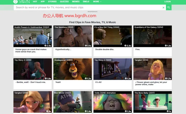Open Madagascar (2005) lion thumbnail
The width and height of the screenshot is (186, 114).
[73, 69]
